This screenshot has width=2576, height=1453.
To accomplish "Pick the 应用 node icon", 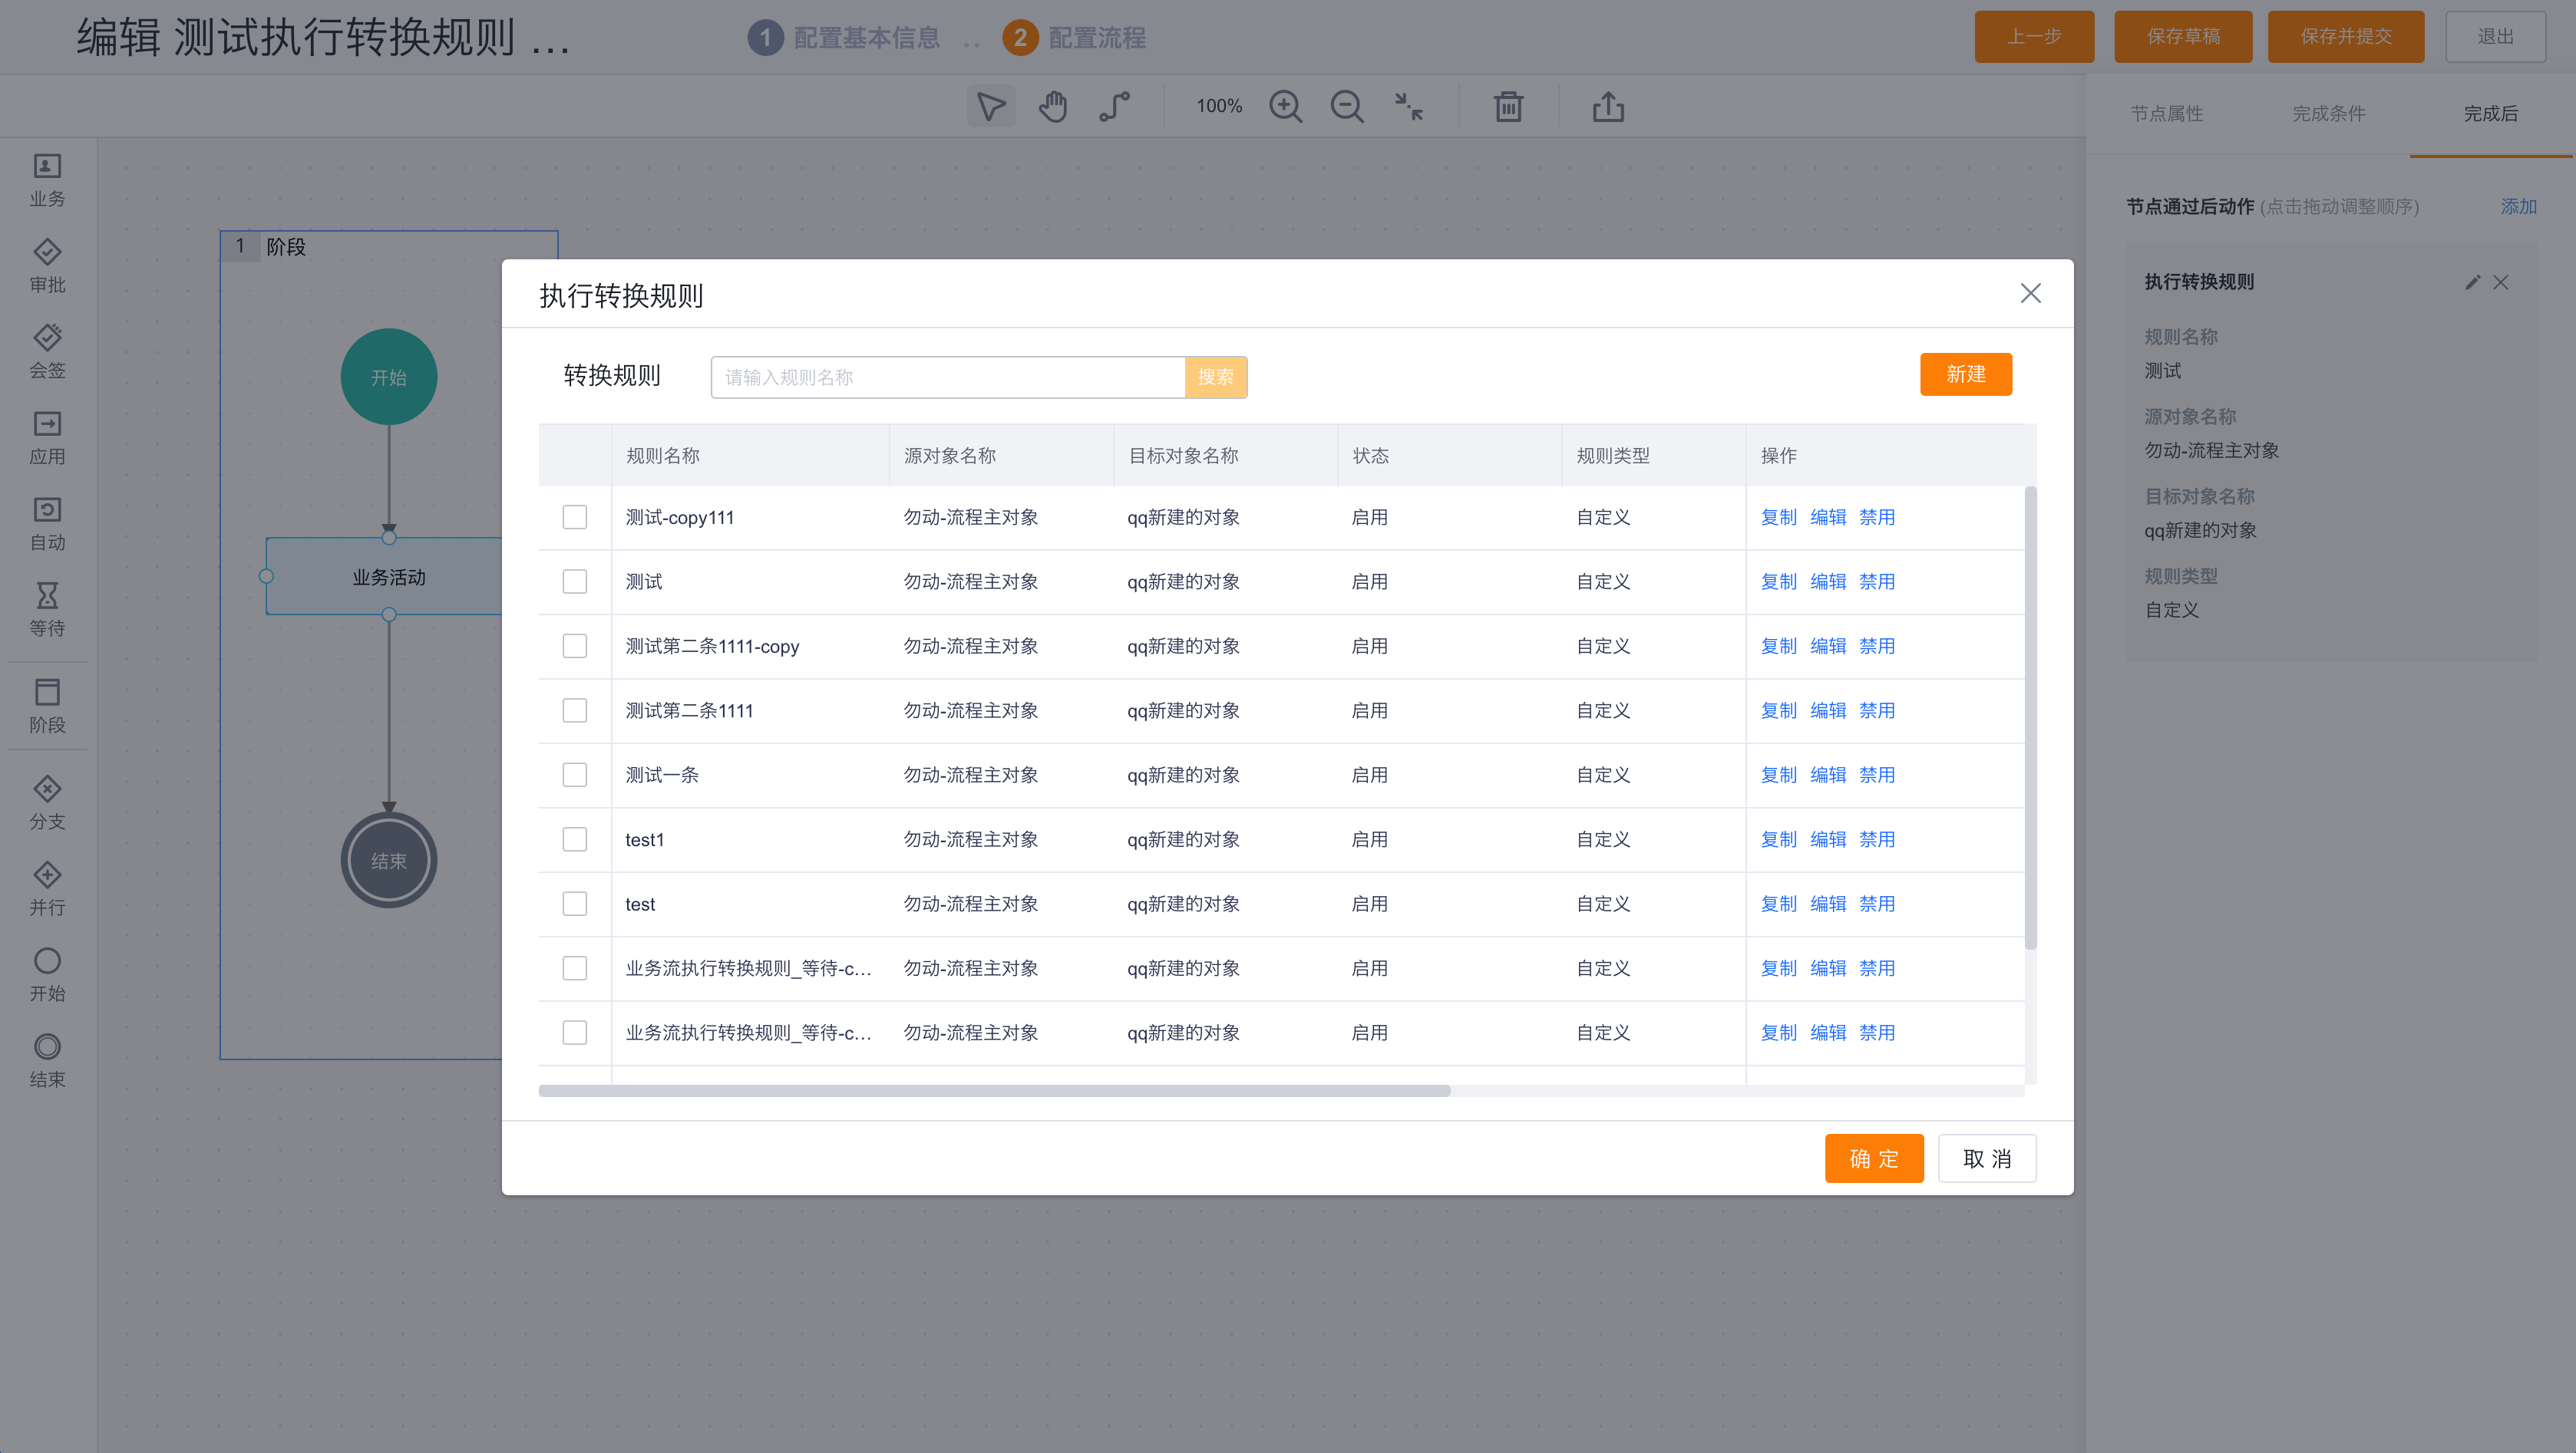I will pyautogui.click(x=47, y=423).
